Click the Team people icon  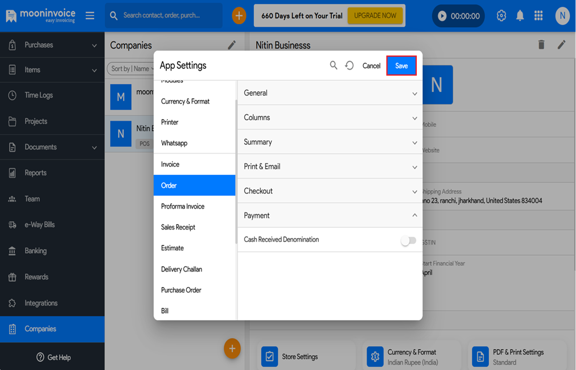12,199
